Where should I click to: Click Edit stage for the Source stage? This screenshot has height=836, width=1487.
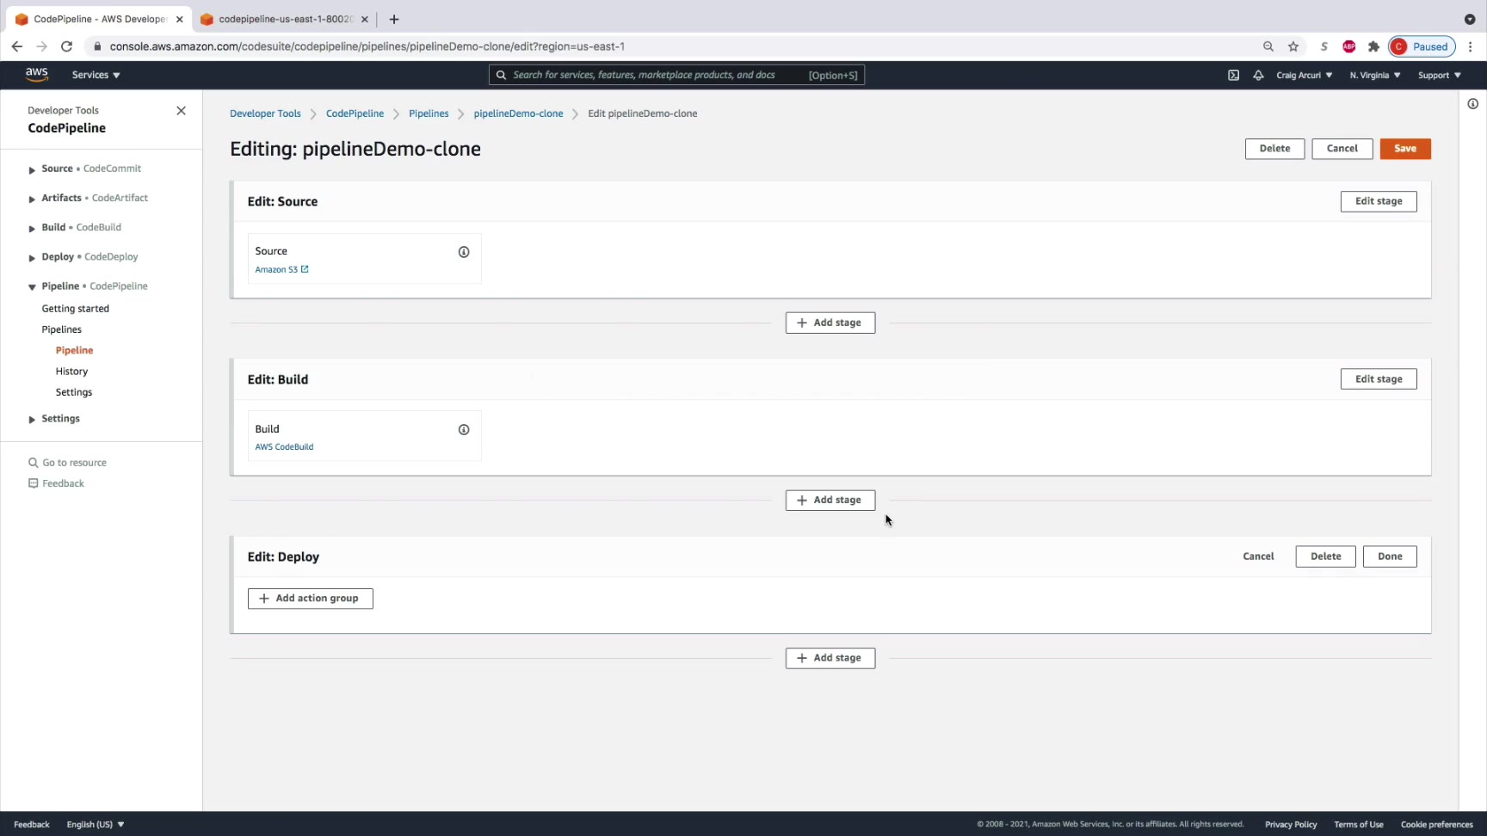point(1379,201)
